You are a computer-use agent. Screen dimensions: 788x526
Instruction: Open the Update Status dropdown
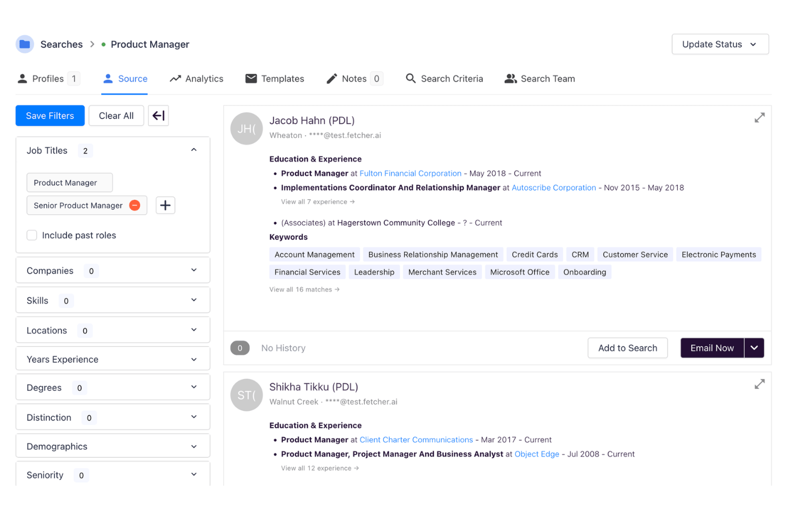point(720,44)
